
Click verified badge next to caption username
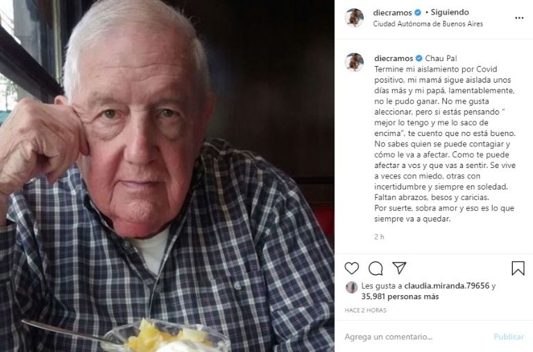tap(418, 58)
